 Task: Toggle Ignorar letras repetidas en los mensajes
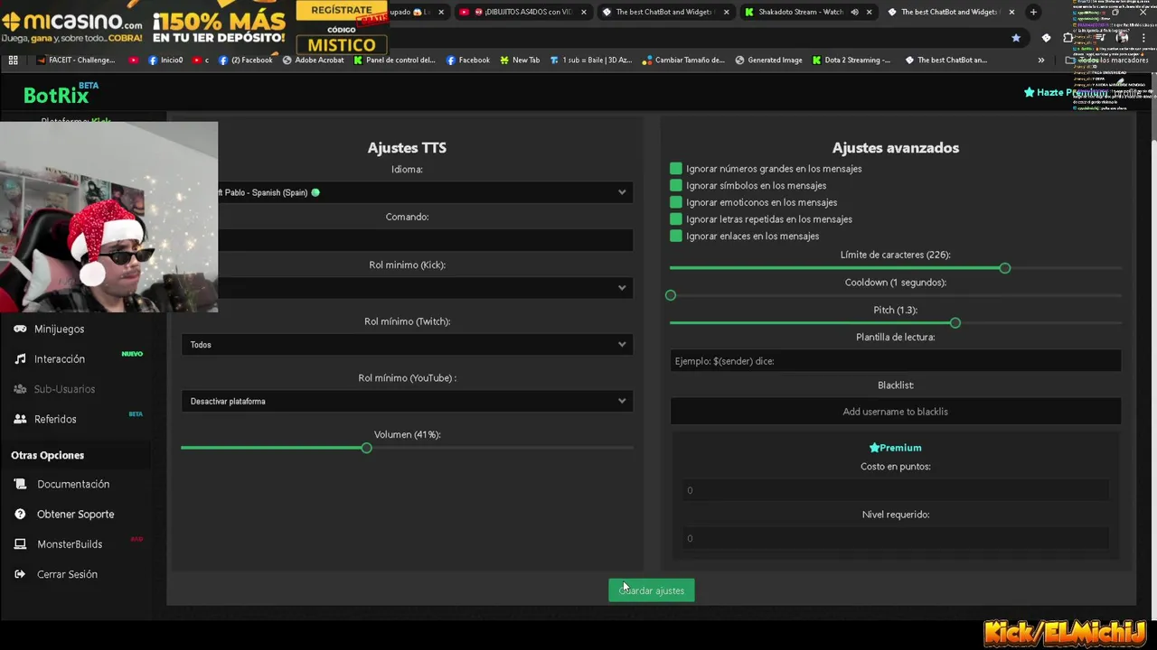[676, 219]
